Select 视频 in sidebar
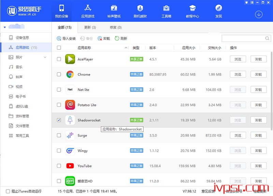 point(26,87)
